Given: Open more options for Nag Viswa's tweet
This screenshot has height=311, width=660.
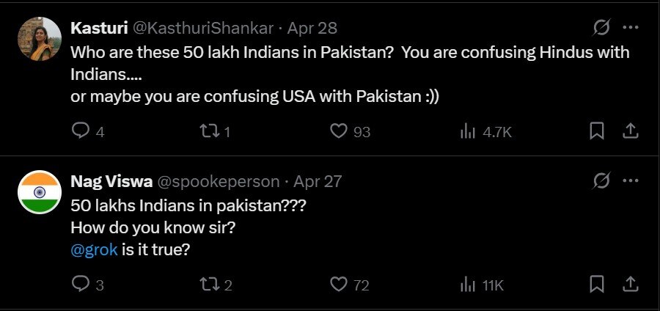Looking at the screenshot, I should 630,180.
